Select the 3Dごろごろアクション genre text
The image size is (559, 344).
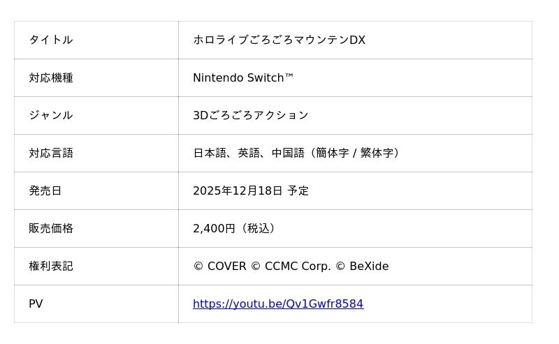point(250,116)
